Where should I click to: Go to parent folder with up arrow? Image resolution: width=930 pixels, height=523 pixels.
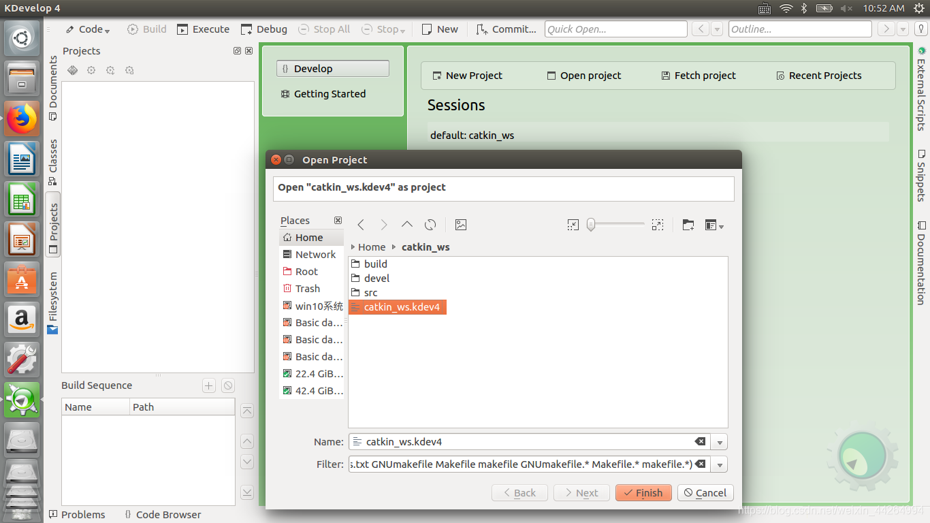(x=407, y=225)
